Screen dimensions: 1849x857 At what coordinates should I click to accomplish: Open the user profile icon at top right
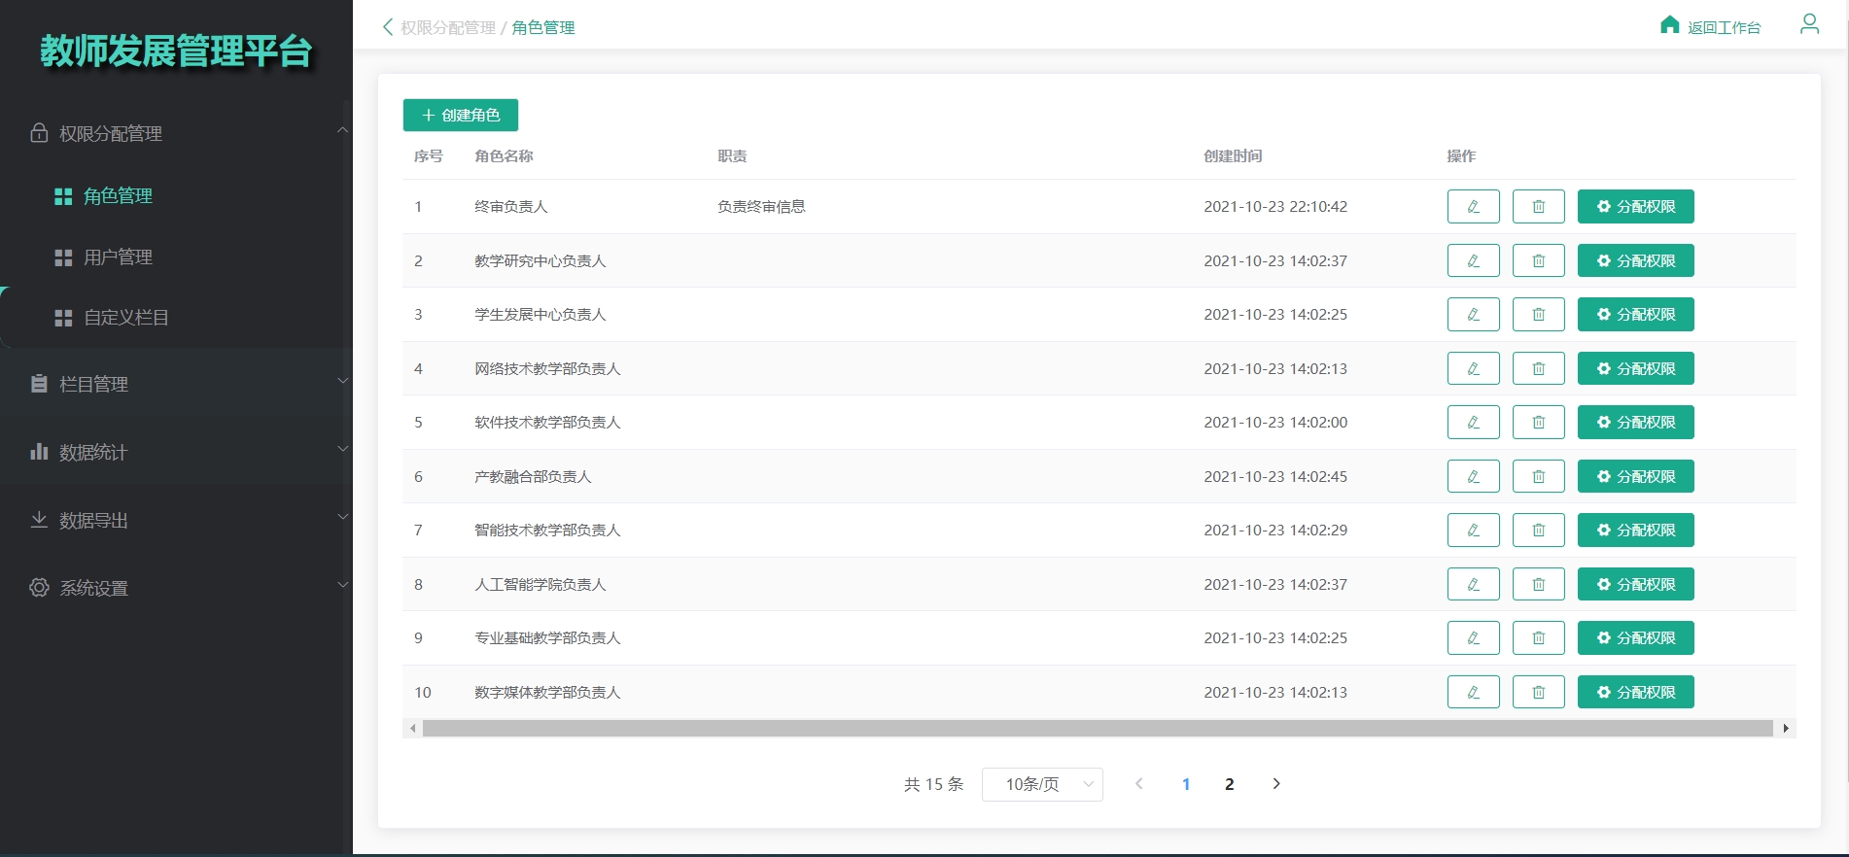(1809, 24)
